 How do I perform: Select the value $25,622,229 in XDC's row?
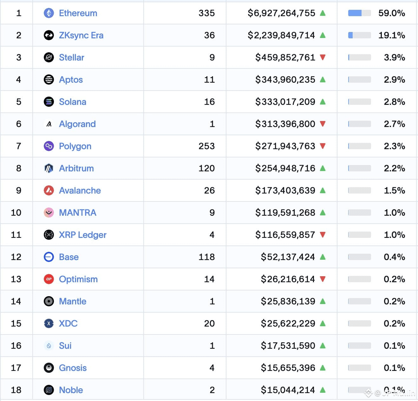(x=288, y=323)
